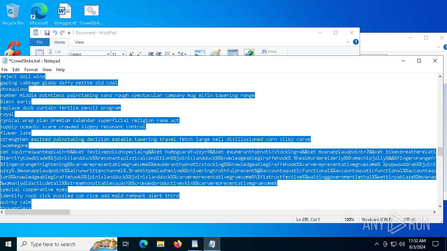Click the line 'quirky calm'
This screenshot has height=251, width=447.
16,202
